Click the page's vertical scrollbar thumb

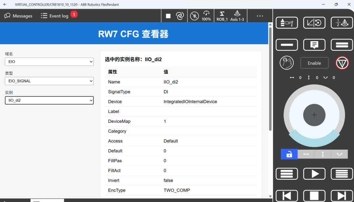click(270, 79)
